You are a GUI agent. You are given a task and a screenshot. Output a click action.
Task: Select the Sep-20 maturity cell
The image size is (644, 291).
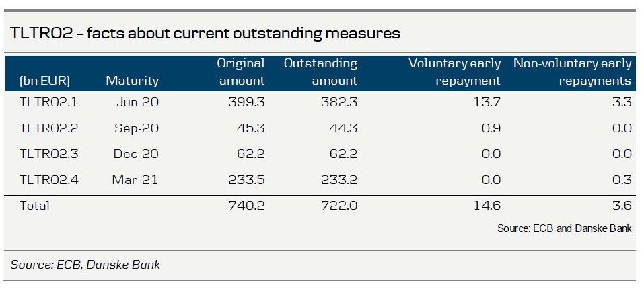[x=137, y=128]
